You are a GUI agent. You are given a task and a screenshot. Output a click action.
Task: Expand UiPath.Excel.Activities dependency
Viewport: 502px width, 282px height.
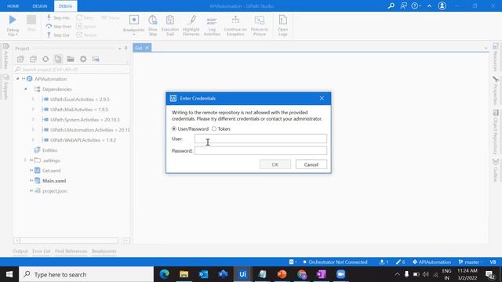(x=33, y=99)
